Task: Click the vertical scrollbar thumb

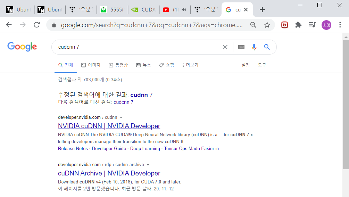Action: pyautogui.click(x=346, y=105)
